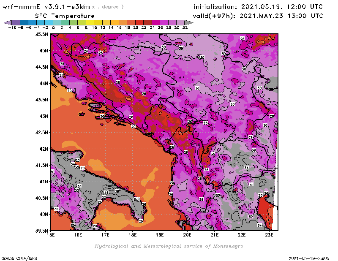Click the colorbar label 24
The image size is (338, 261).
pyautogui.click(x=152, y=27)
